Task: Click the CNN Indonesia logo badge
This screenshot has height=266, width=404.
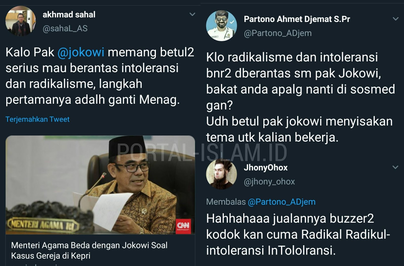Action: 183,226
